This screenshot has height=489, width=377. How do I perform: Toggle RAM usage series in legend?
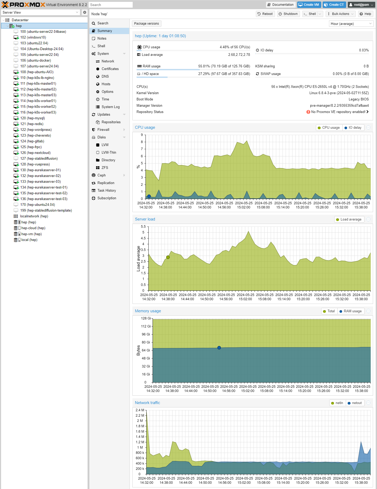coord(351,311)
